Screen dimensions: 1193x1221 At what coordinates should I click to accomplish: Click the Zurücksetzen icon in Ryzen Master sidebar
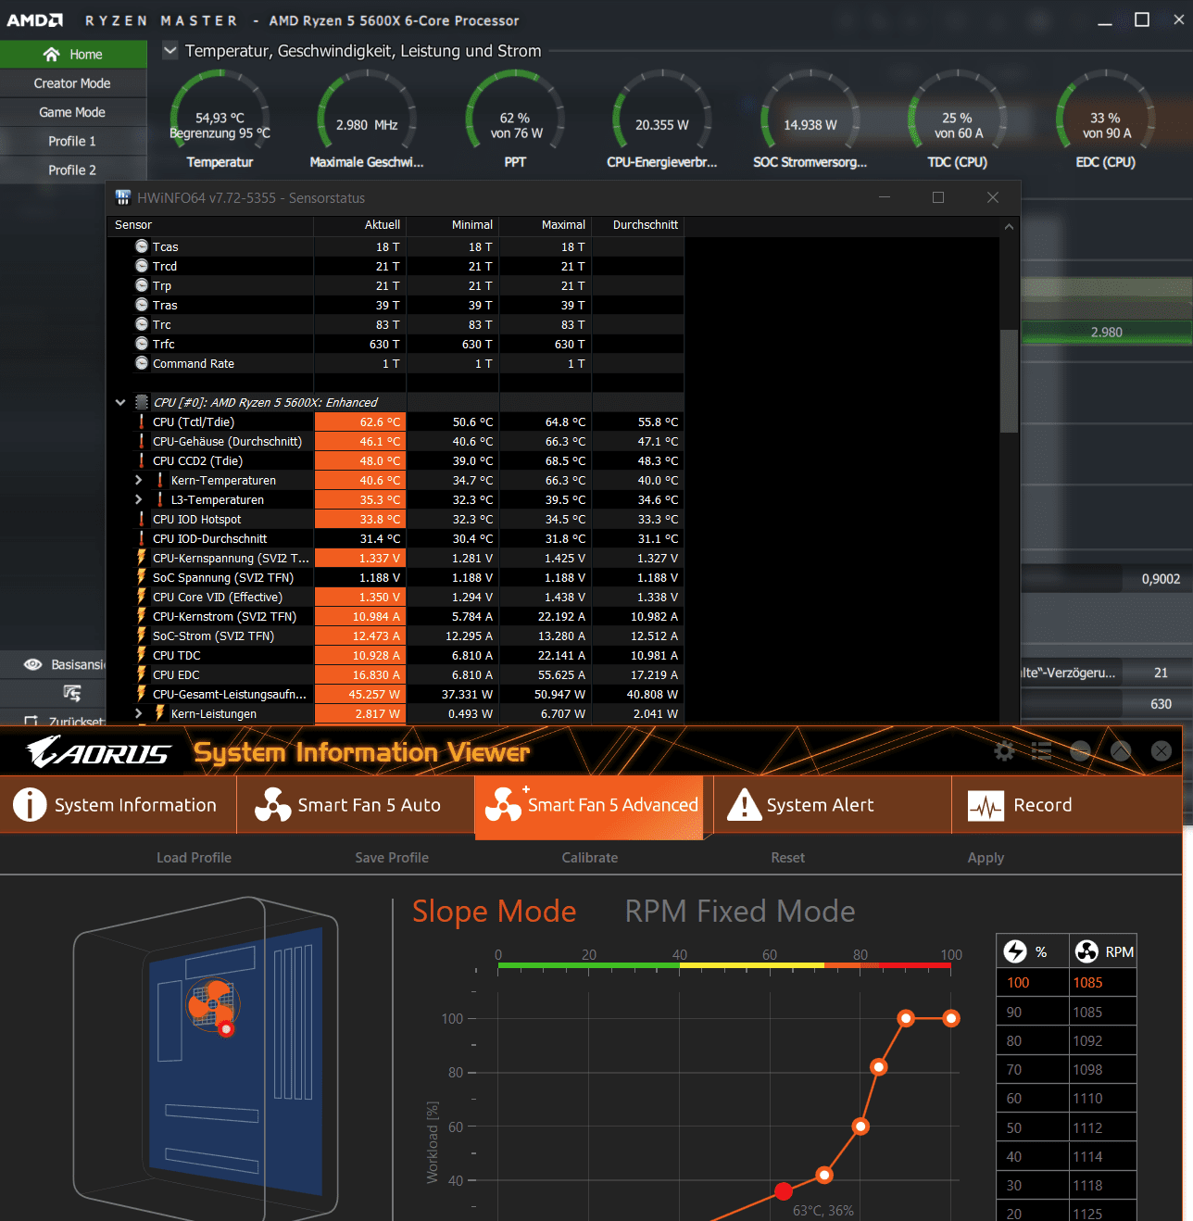31,721
